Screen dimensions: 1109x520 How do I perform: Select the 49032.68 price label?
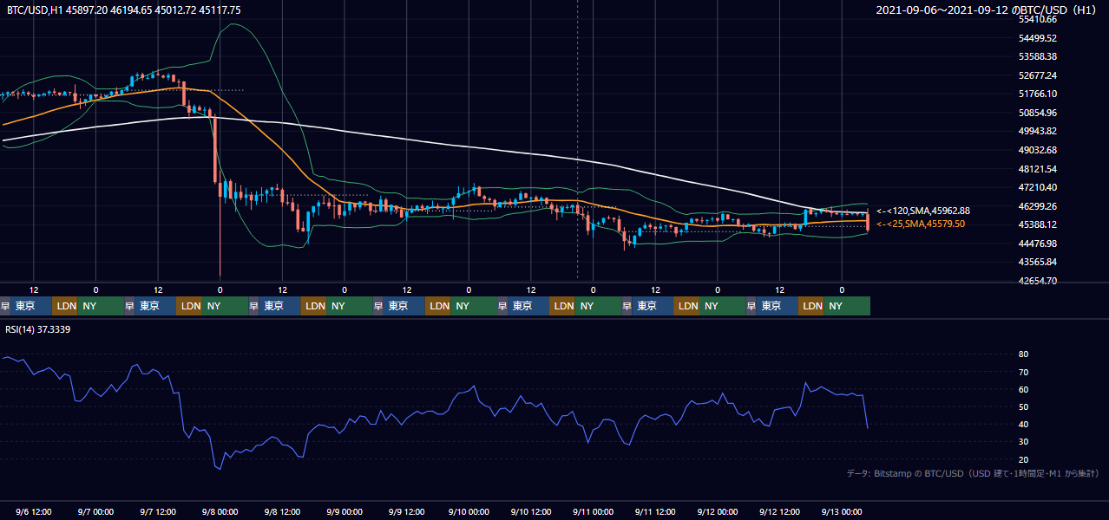click(x=1038, y=150)
